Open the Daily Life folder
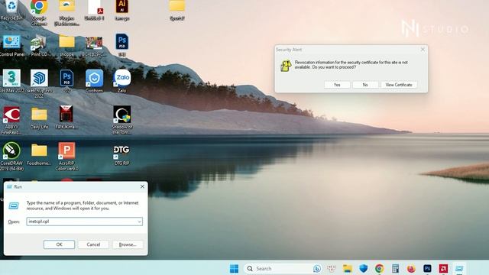The height and width of the screenshot is (275, 489). 39,118
